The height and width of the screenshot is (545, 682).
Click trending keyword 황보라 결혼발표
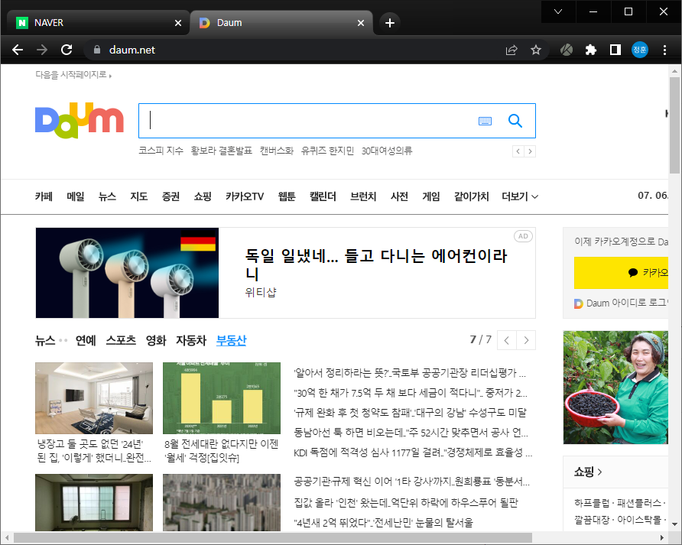coord(222,151)
